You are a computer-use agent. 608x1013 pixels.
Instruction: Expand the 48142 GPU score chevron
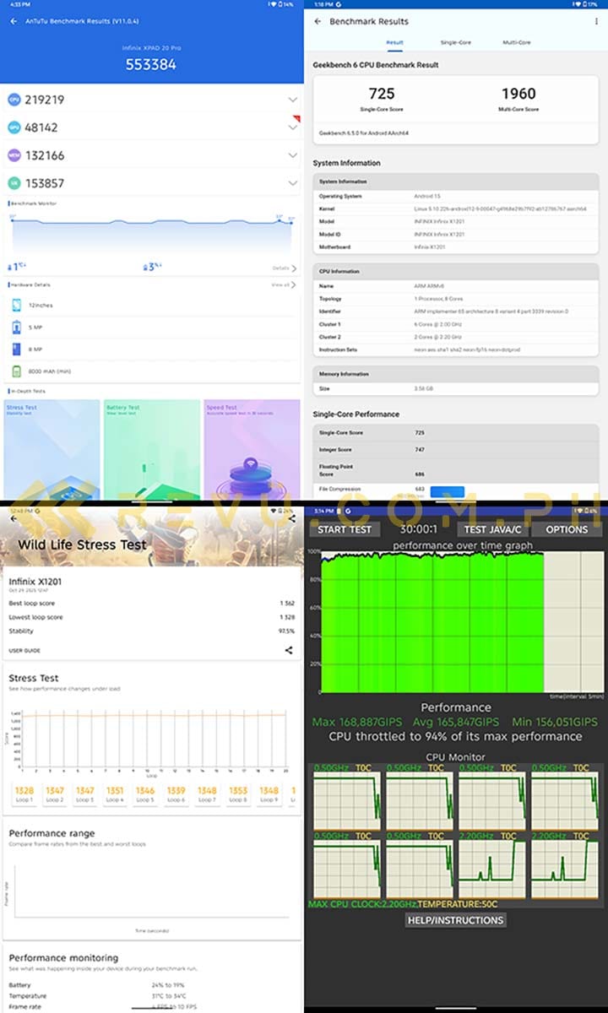click(292, 127)
